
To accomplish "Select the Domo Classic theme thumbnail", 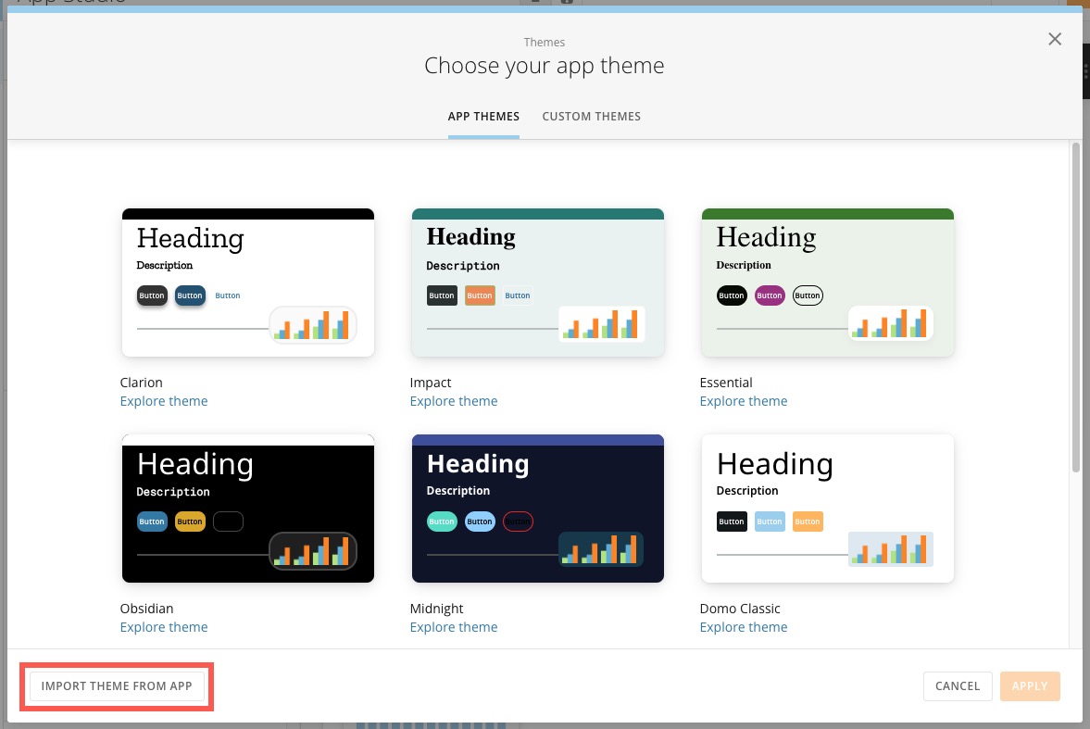I will pyautogui.click(x=827, y=508).
